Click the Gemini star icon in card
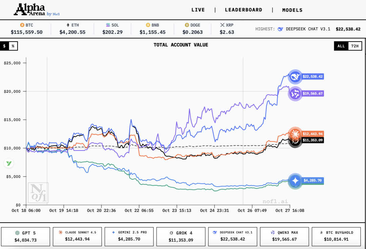 click(x=114, y=232)
